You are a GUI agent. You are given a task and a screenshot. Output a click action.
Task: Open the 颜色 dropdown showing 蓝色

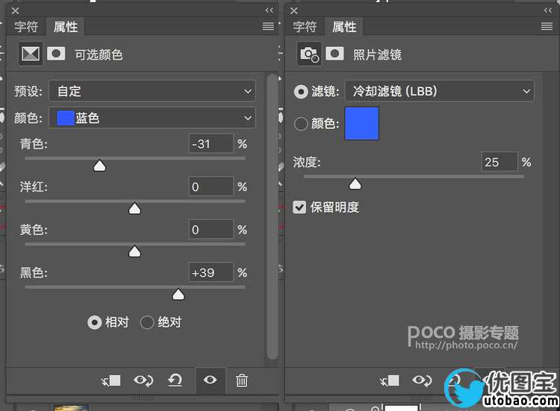pos(152,118)
